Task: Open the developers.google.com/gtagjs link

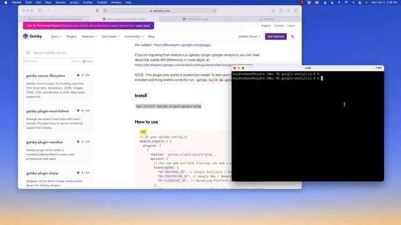Action: pos(182,45)
